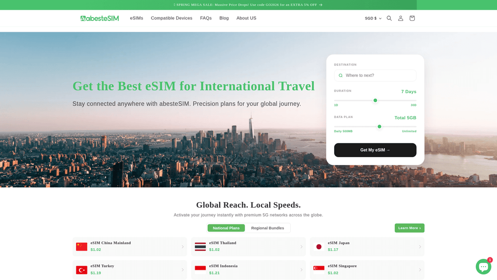Click the Turkey flag icon
The height and width of the screenshot is (280, 497).
(x=81, y=270)
